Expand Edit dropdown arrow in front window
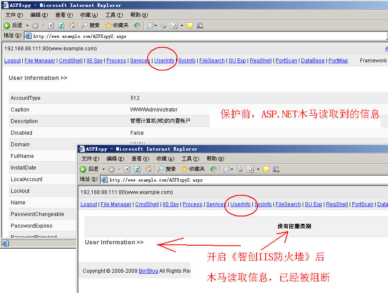 click(258, 169)
